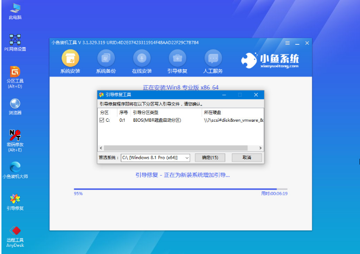Image resolution: width=360 pixels, height=254 pixels.
Task: Click the 取消 cancel button
Action: 246,158
